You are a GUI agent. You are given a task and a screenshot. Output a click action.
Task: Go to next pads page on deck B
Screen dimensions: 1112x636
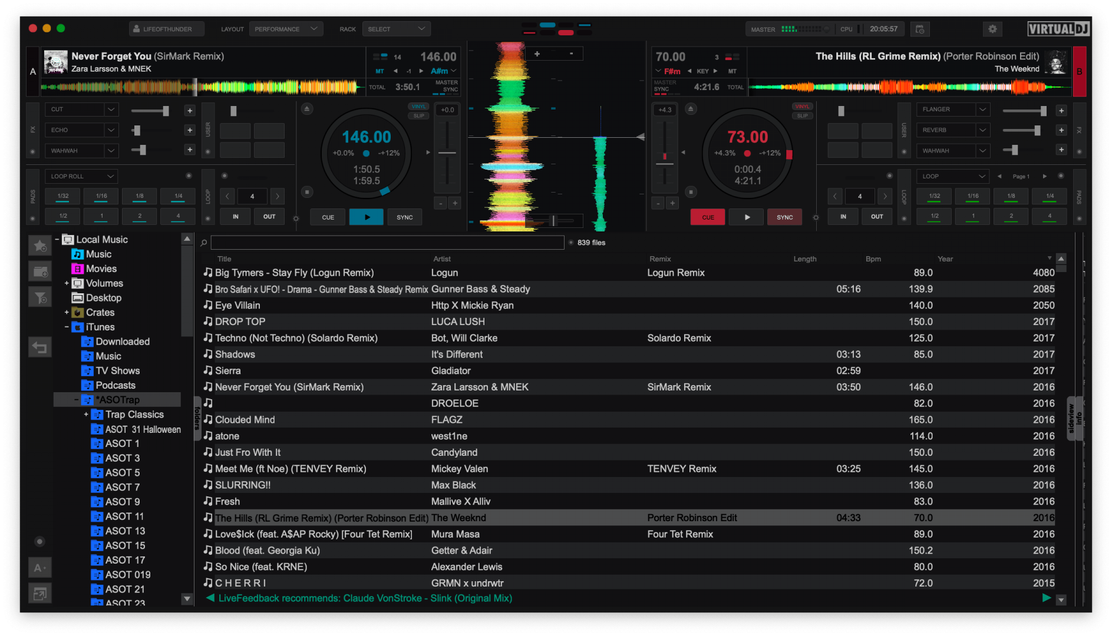click(x=1045, y=176)
